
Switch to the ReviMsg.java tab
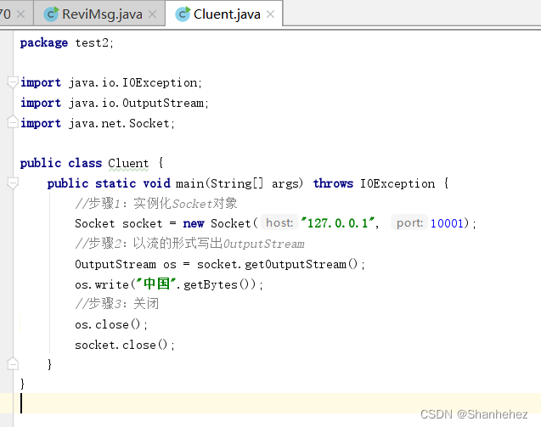coord(99,14)
